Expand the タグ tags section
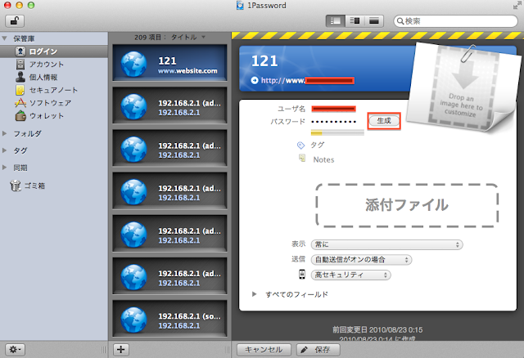 pos(5,150)
